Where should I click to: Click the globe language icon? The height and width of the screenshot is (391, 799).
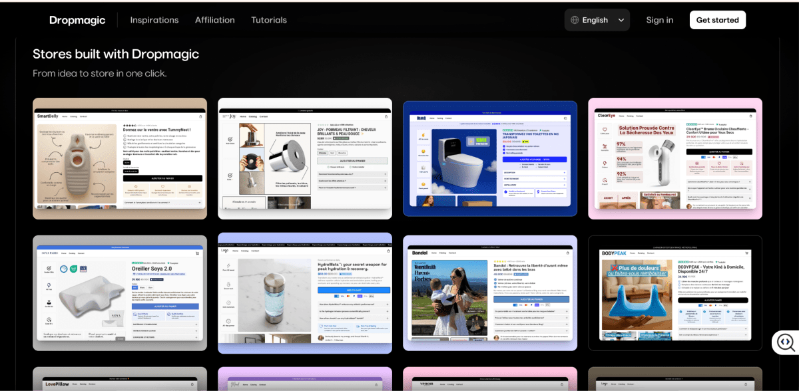pyautogui.click(x=575, y=20)
